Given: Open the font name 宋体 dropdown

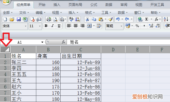Looking at the screenshot, I should click(x=25, y=26).
